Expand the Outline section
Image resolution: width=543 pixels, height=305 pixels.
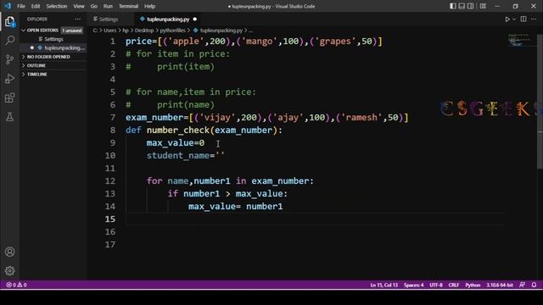[x=53, y=65]
